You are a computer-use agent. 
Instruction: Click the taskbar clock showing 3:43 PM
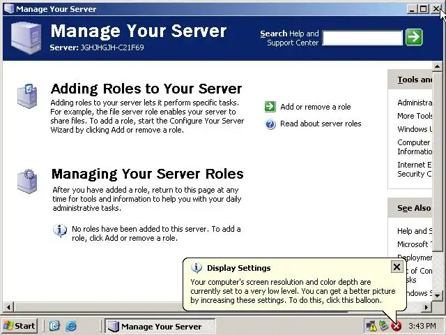click(x=422, y=326)
